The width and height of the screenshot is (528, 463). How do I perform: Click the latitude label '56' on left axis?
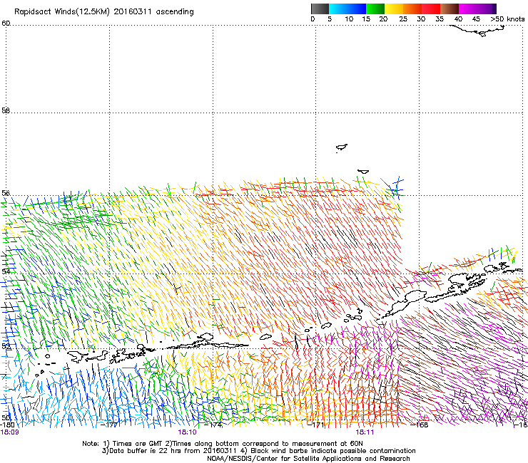pyautogui.click(x=6, y=193)
